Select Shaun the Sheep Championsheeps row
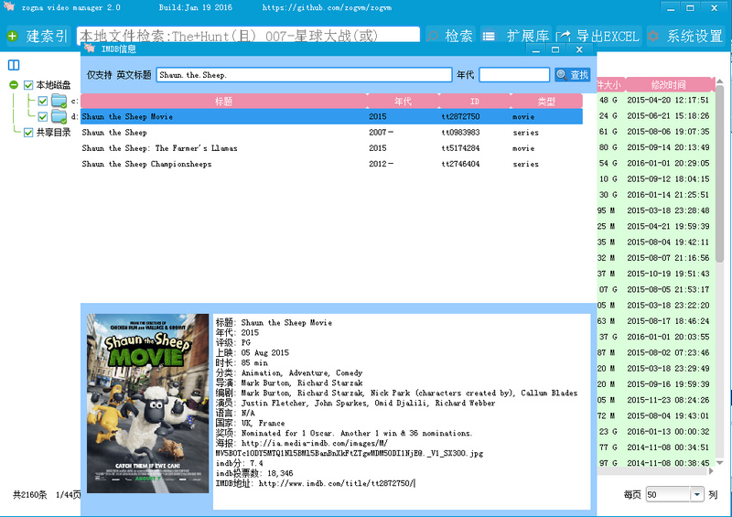This screenshot has width=732, height=517. click(146, 165)
